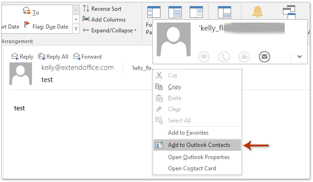Click the phone call icon on contact card

pyautogui.click(x=224, y=57)
